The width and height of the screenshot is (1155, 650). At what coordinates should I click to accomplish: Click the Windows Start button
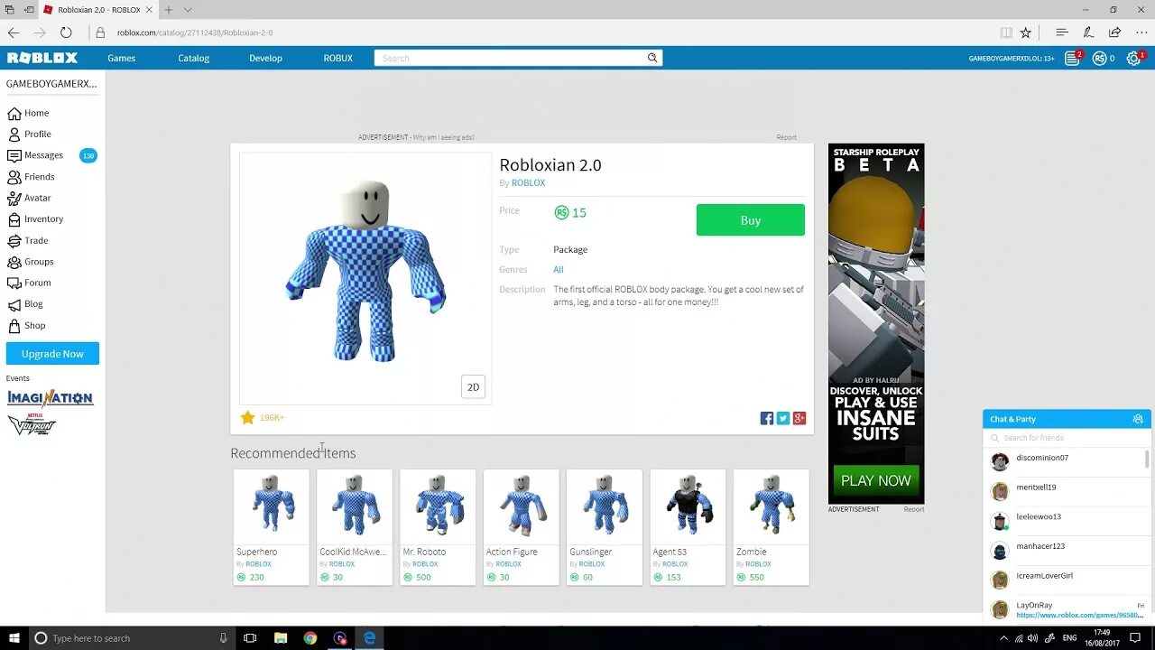pyautogui.click(x=14, y=638)
